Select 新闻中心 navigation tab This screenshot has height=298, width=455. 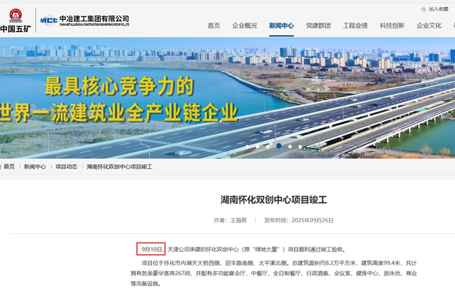click(x=281, y=26)
